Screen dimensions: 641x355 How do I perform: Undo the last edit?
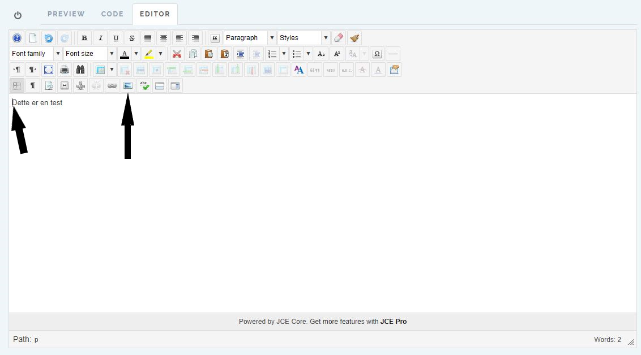coord(49,38)
